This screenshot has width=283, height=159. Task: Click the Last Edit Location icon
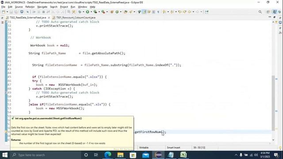(x=180, y=12)
